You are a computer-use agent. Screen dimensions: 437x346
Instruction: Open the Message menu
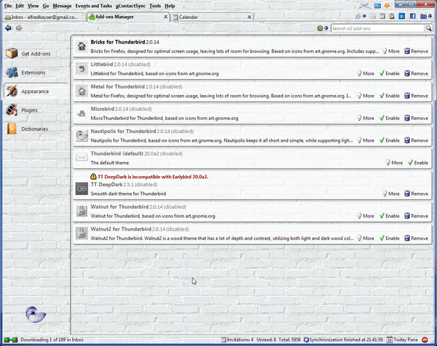(x=62, y=5)
